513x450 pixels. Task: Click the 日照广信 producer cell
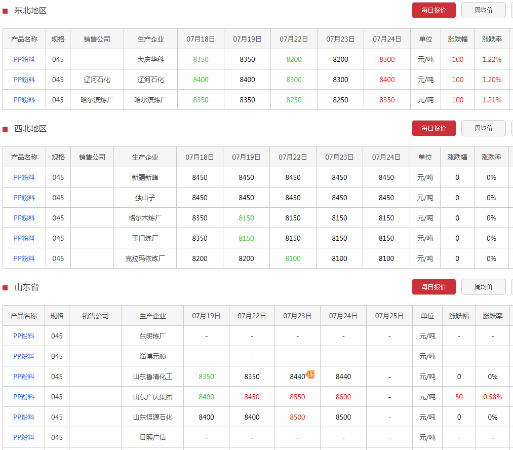(152, 438)
